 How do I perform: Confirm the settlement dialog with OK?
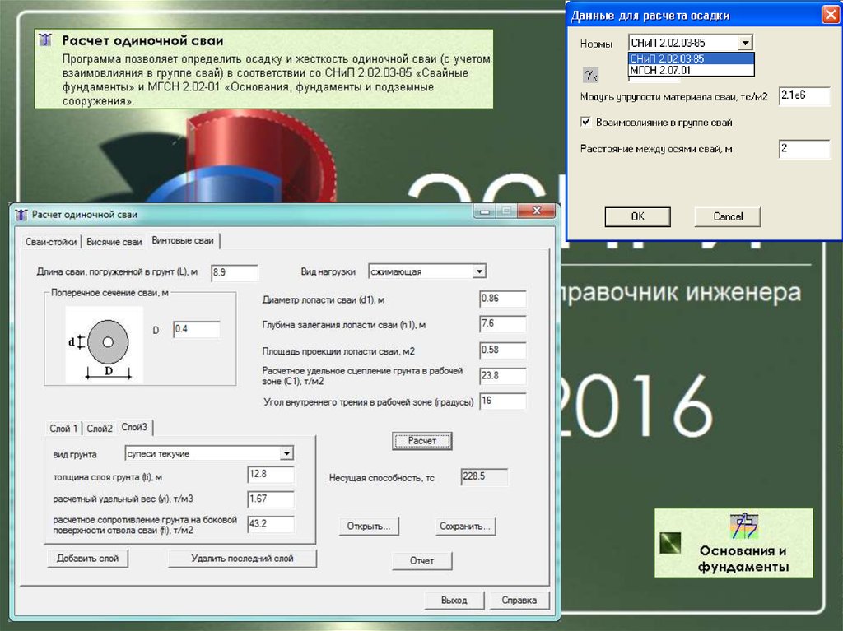coord(637,216)
